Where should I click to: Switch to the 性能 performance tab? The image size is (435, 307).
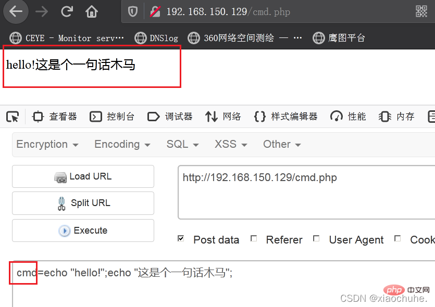click(x=348, y=117)
